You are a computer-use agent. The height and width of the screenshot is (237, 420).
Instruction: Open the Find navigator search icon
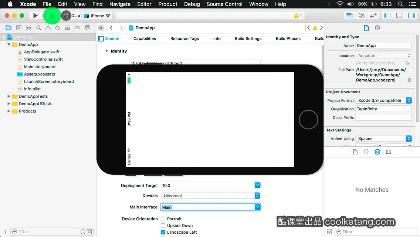[38, 28]
